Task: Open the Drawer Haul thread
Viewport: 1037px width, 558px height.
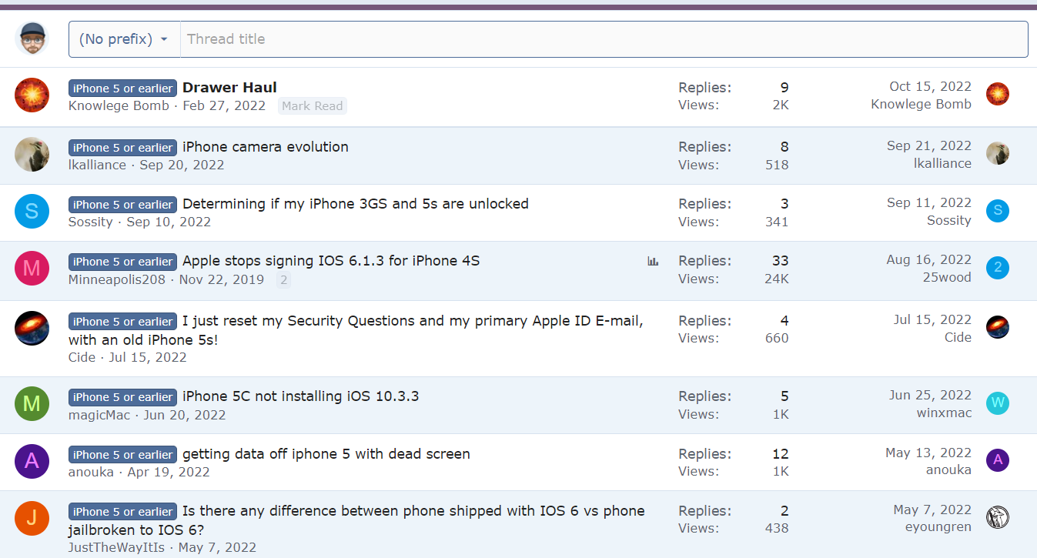Action: 229,88
